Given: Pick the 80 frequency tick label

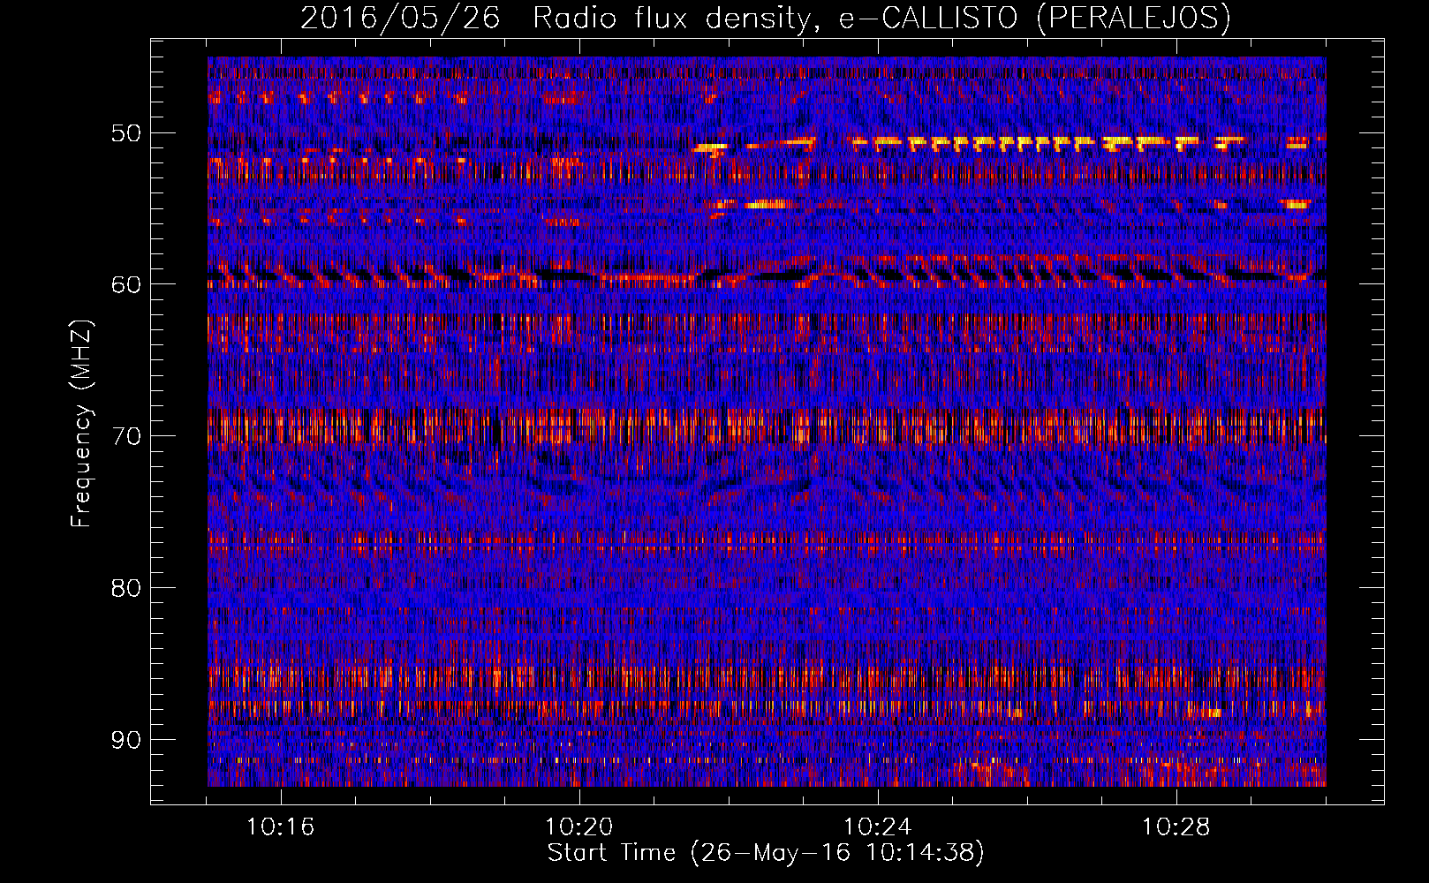Looking at the screenshot, I should pos(125,588).
